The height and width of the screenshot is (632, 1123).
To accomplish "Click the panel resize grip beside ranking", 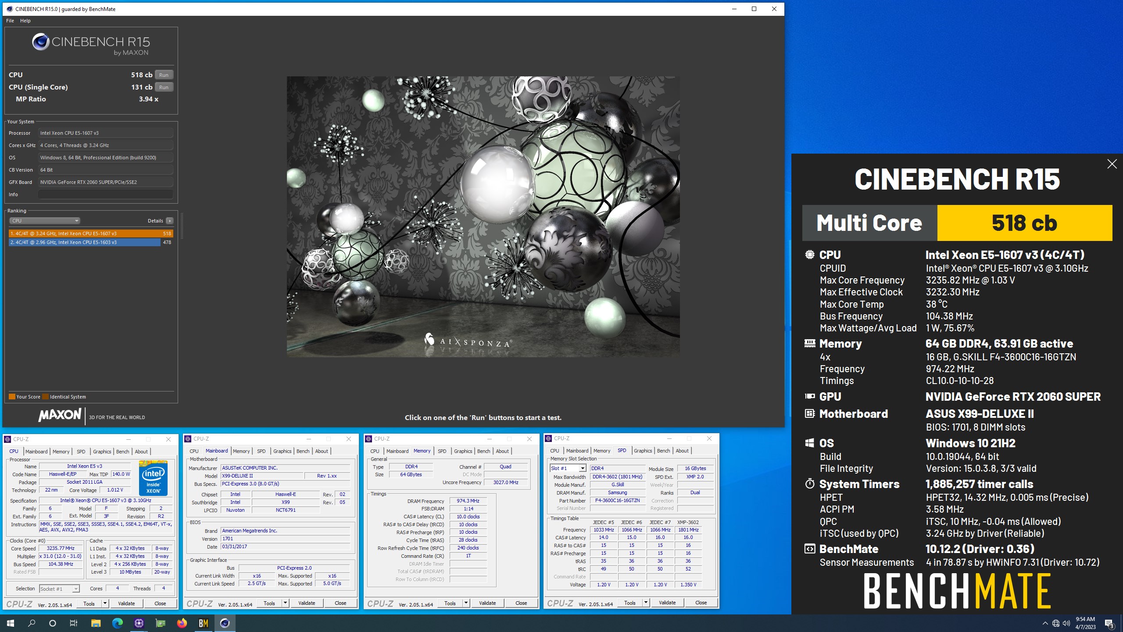I will 182,226.
